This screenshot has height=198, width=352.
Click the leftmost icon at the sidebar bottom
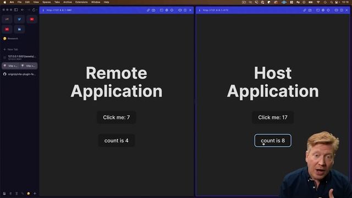point(4,194)
